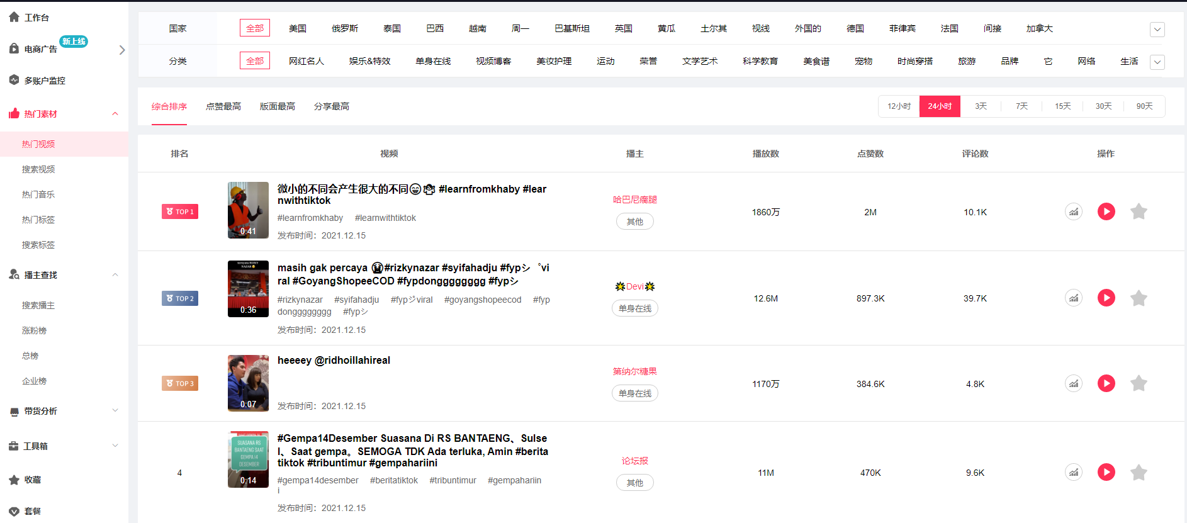Expand the country filter row dropdown

point(1157,30)
